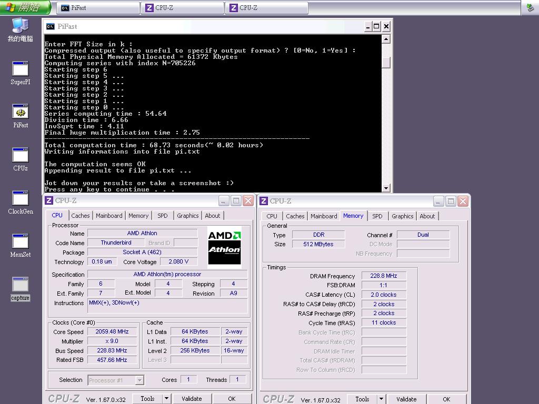Close the PiFast window
The image size is (539, 404).
[x=386, y=26]
